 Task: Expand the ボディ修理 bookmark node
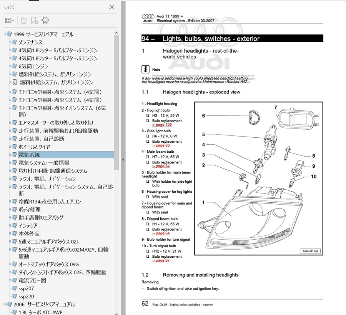(10, 209)
